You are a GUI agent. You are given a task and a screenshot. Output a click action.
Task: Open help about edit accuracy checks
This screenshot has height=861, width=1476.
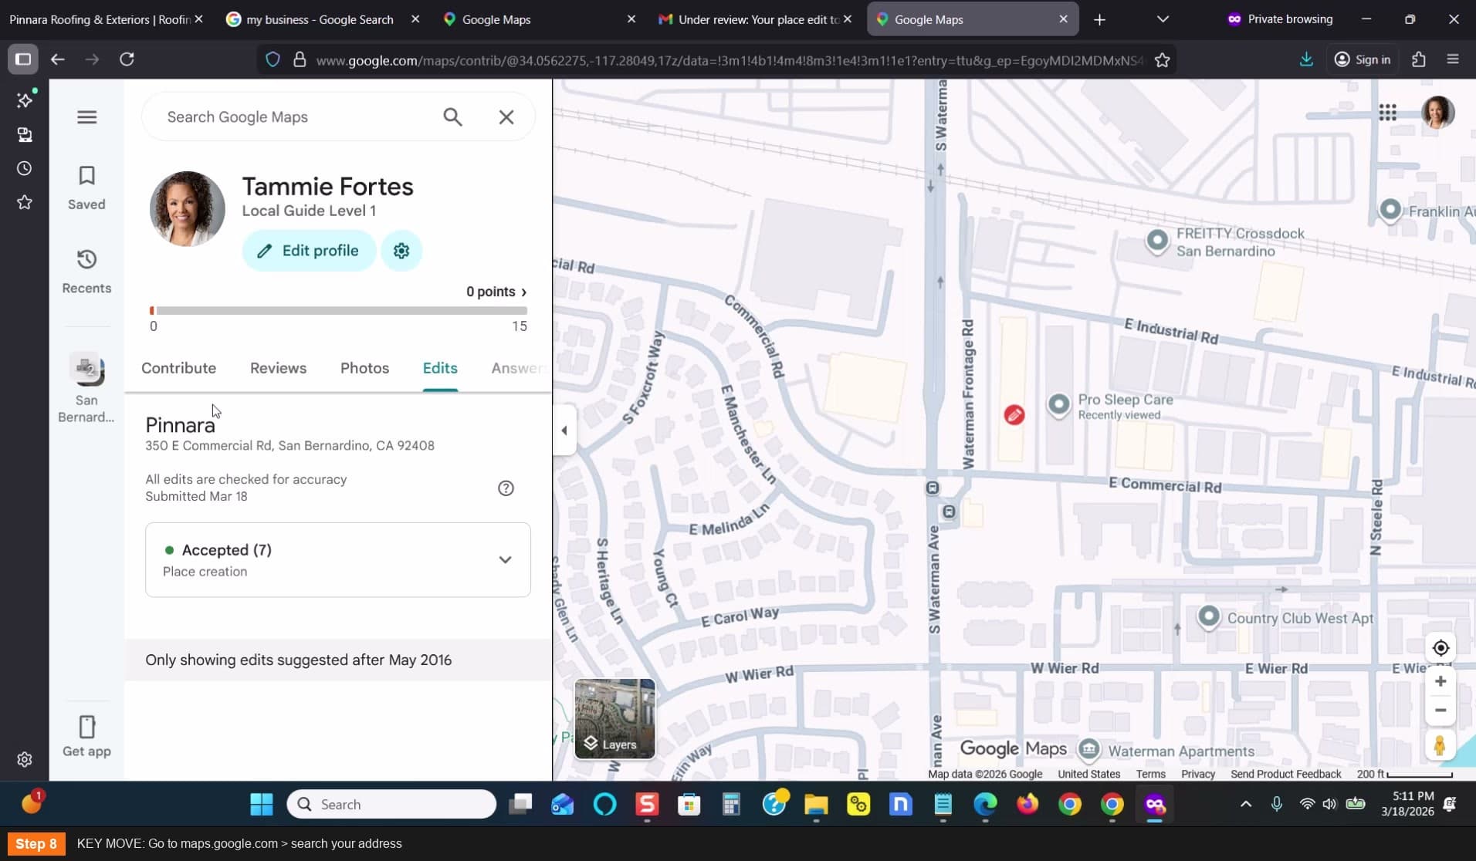[x=506, y=488]
